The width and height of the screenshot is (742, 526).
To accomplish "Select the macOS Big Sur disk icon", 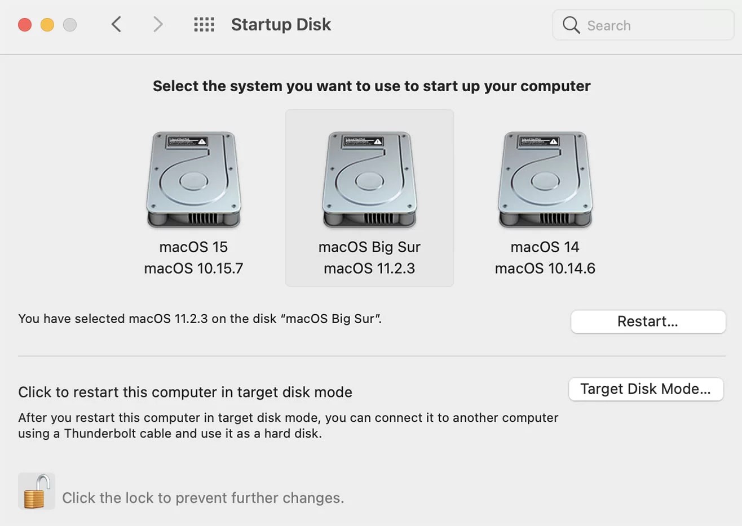I will click(x=369, y=179).
